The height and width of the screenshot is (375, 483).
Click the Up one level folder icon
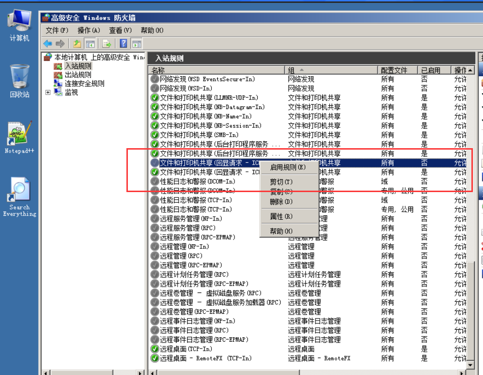77,44
